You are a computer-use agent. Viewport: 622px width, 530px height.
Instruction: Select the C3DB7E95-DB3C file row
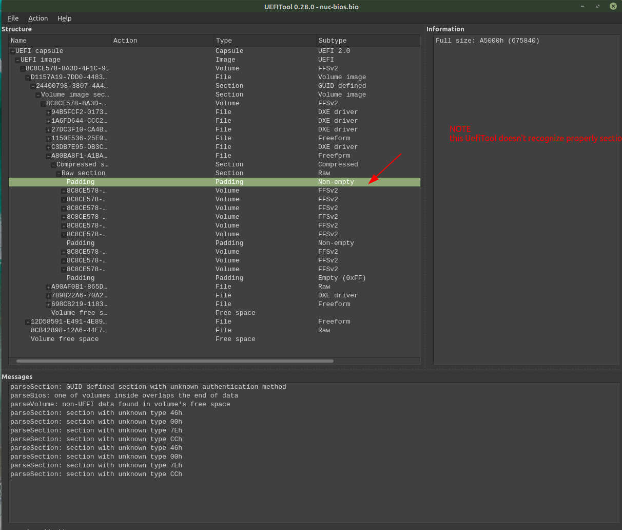[x=215, y=147]
